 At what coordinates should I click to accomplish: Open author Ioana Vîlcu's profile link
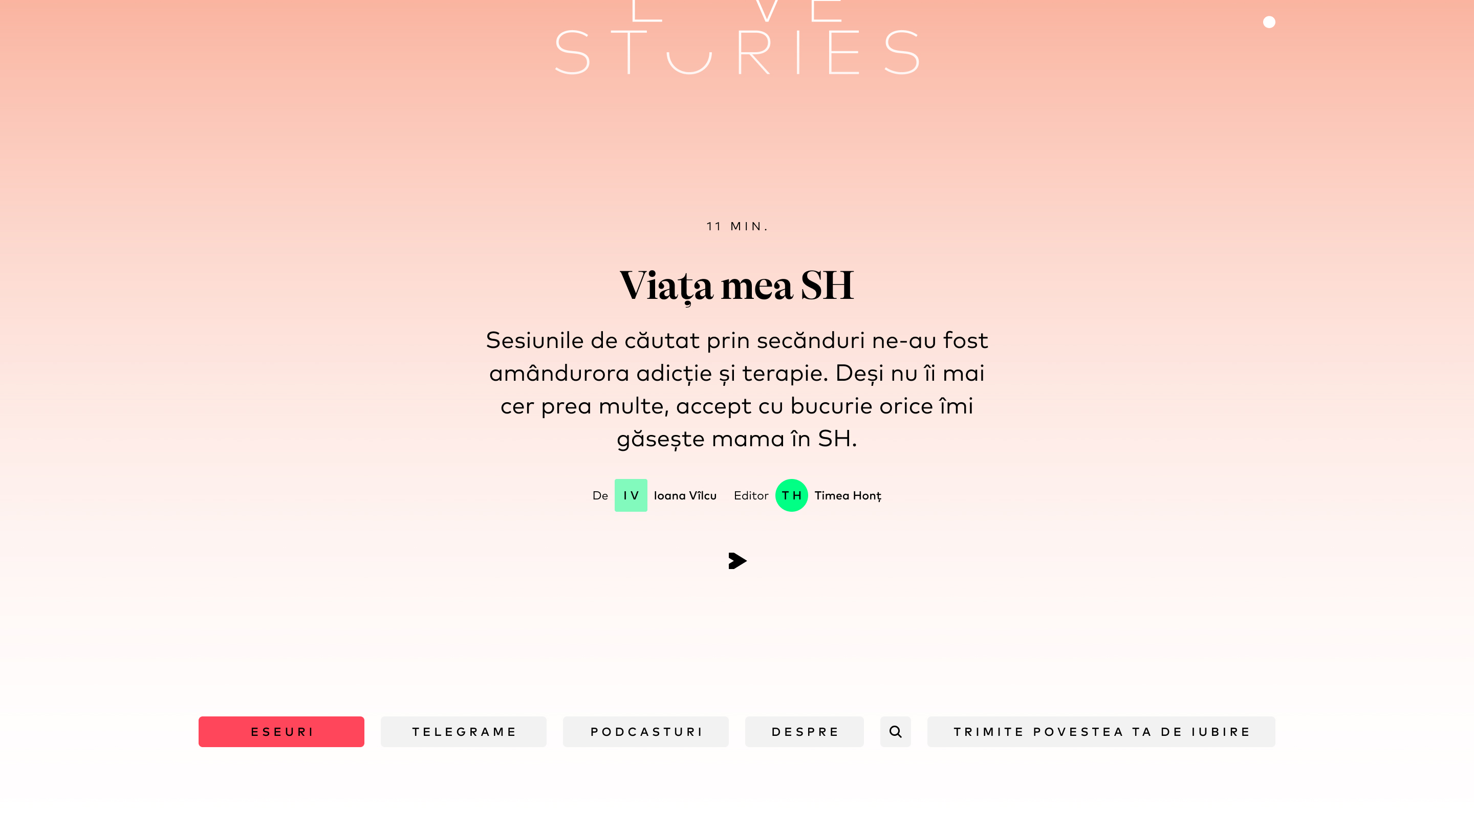pyautogui.click(x=685, y=495)
